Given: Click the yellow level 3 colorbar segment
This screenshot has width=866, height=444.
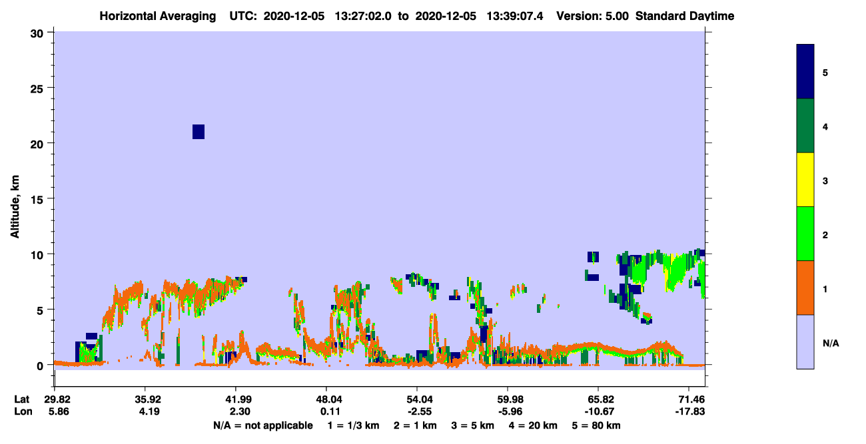Looking at the screenshot, I should [x=805, y=180].
